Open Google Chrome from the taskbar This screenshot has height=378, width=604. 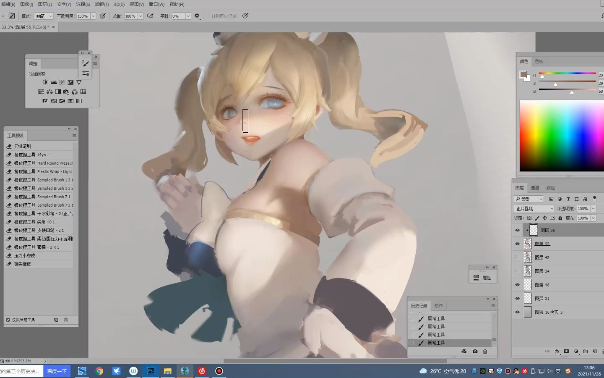pos(99,371)
